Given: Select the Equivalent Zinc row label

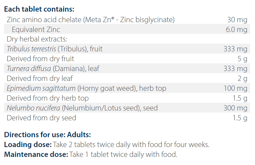Looking at the screenshot, I should coord(36,30).
